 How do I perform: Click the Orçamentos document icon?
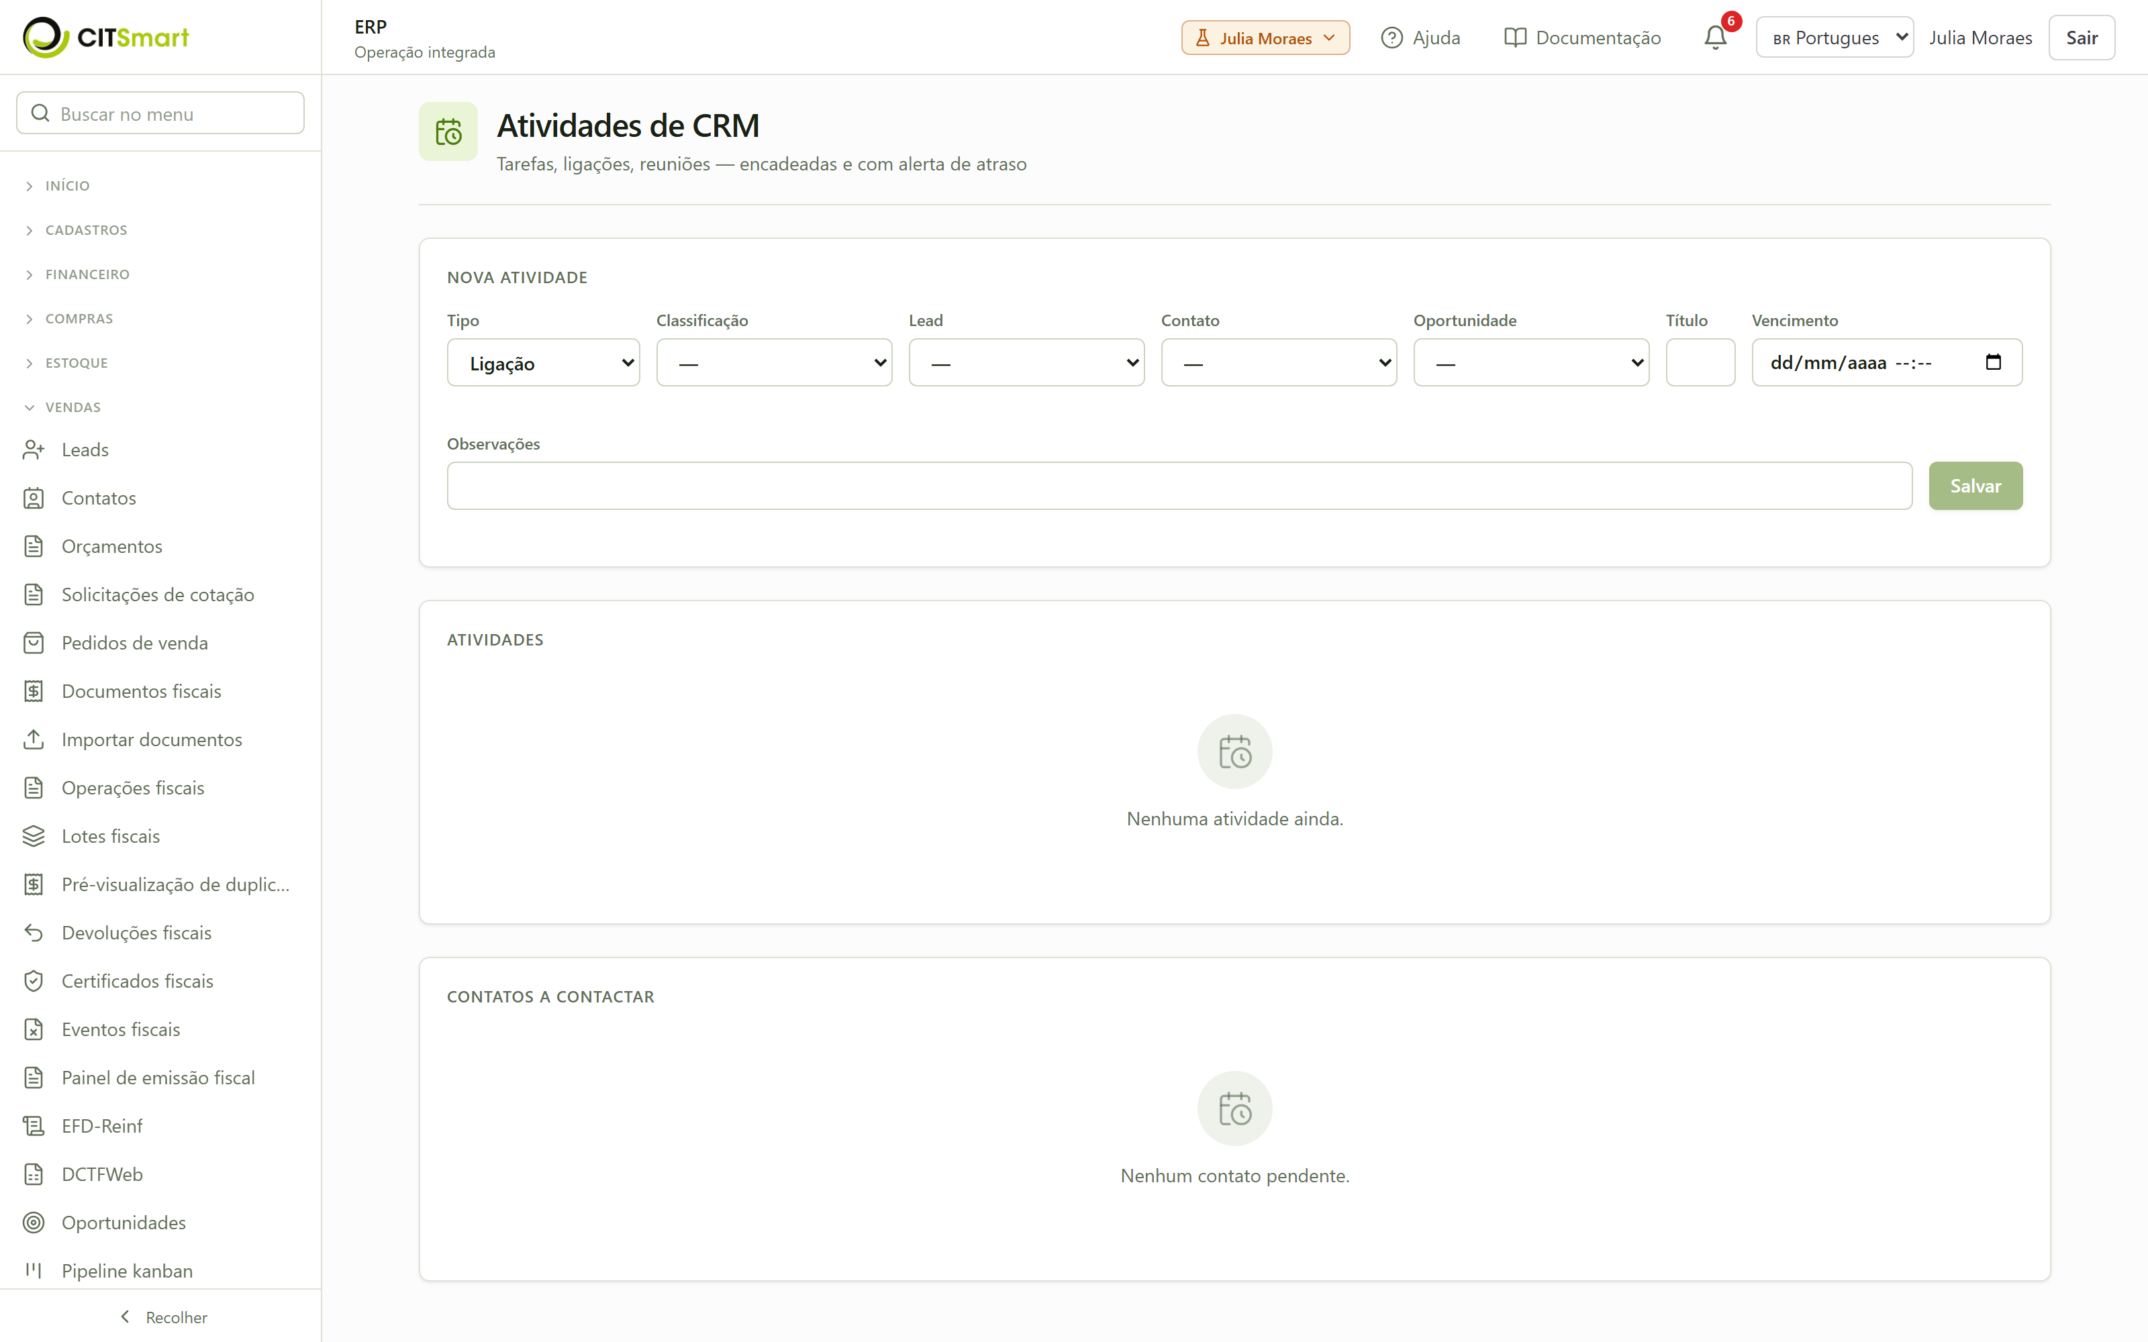click(34, 547)
